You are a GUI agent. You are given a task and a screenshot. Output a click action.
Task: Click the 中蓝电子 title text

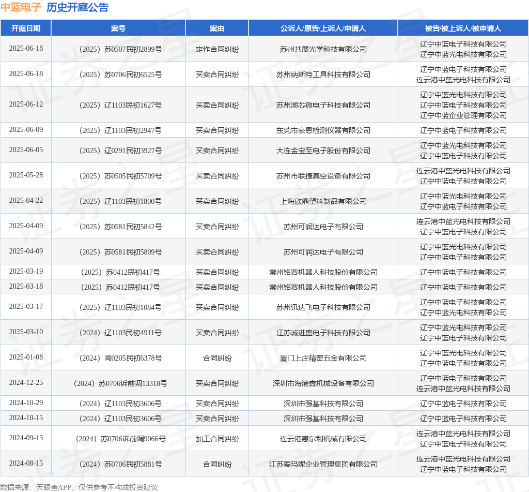pyautogui.click(x=21, y=7)
